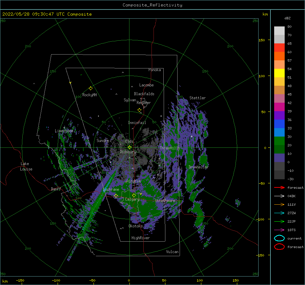Select the magenta 39-42 dBZ swatch
The image size is (305, 285).
coord(279,107)
